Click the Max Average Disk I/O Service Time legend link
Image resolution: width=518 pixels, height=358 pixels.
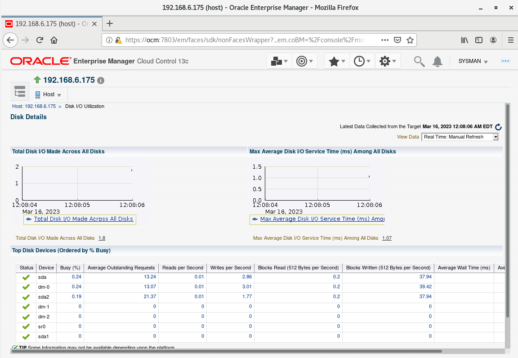322,219
